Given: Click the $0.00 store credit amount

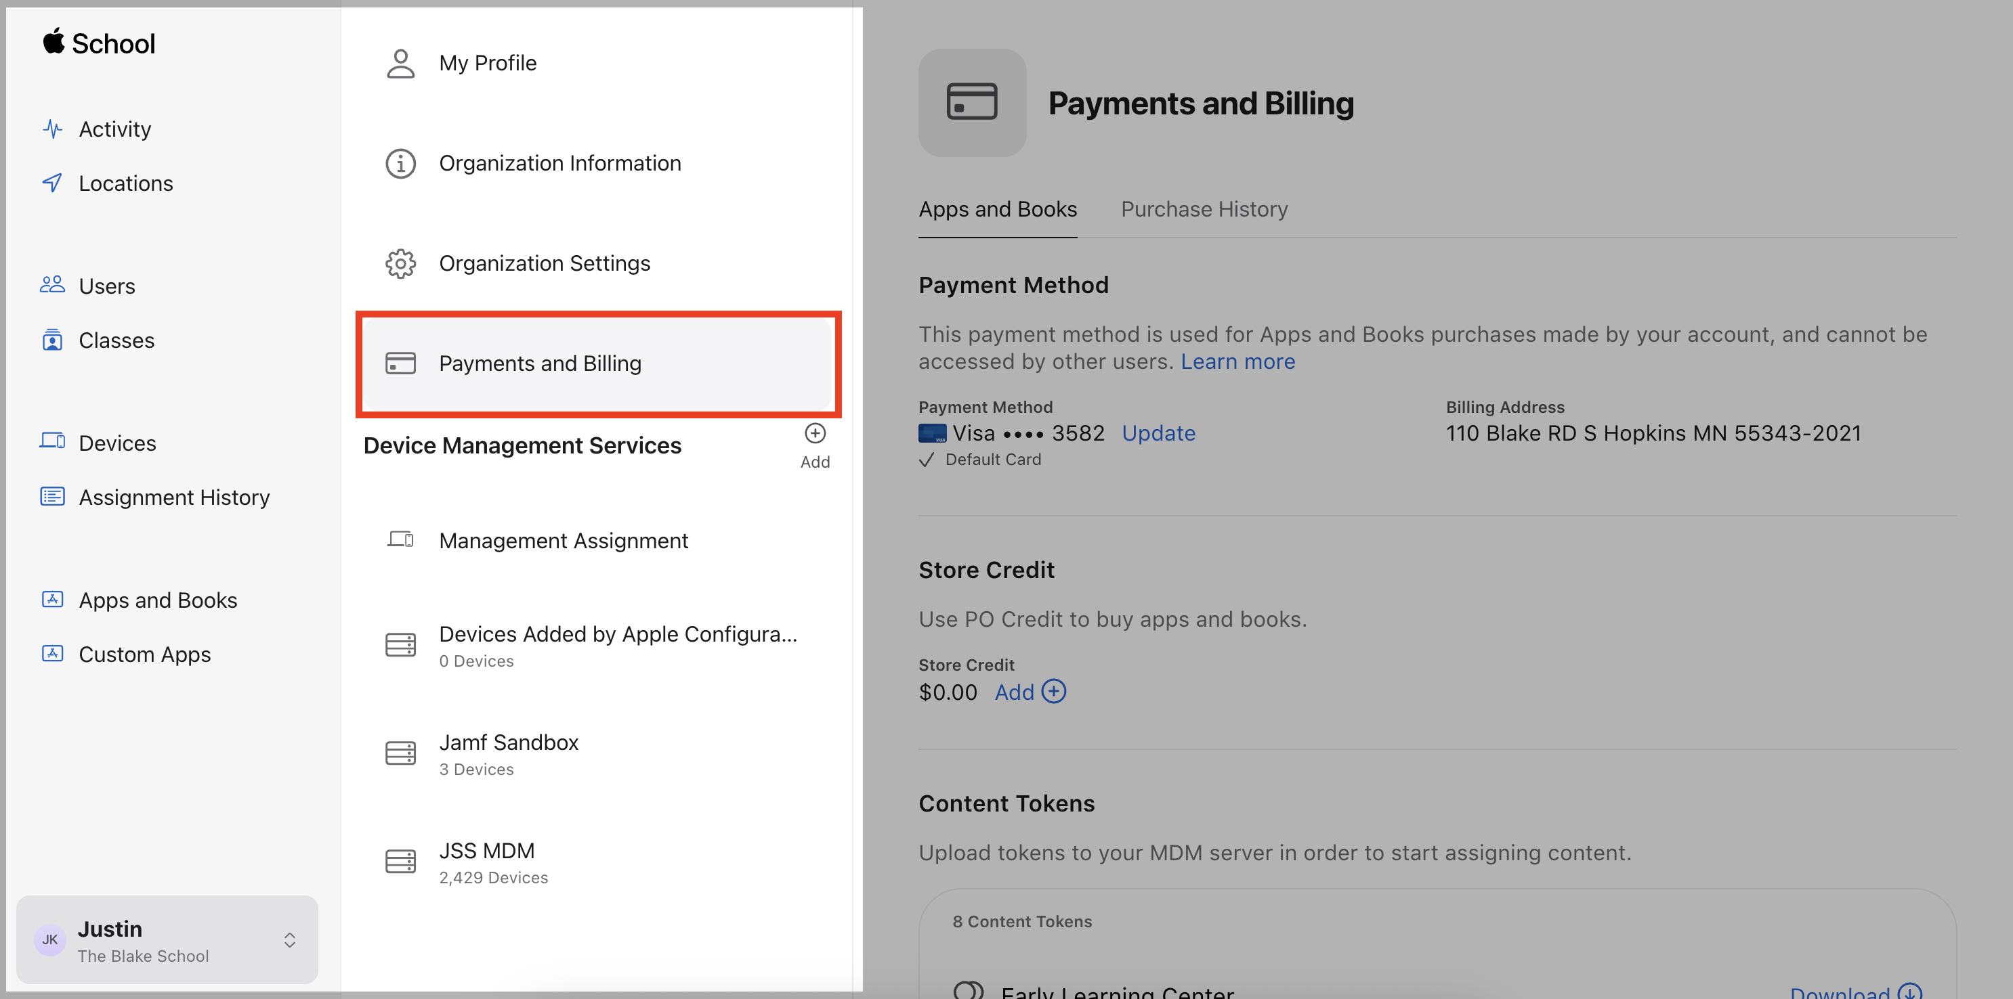Looking at the screenshot, I should 948,692.
